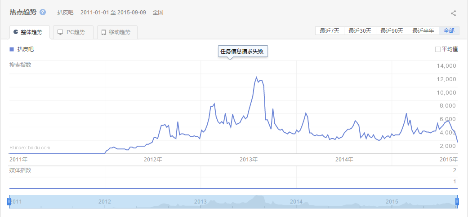The image size is (468, 217).
Task: Switch to the PC趋势 tab
Action: point(73,32)
